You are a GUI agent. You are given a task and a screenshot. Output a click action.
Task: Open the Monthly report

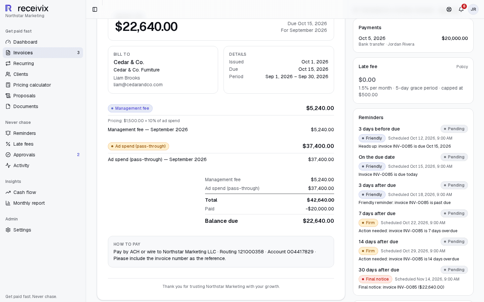[43, 203]
